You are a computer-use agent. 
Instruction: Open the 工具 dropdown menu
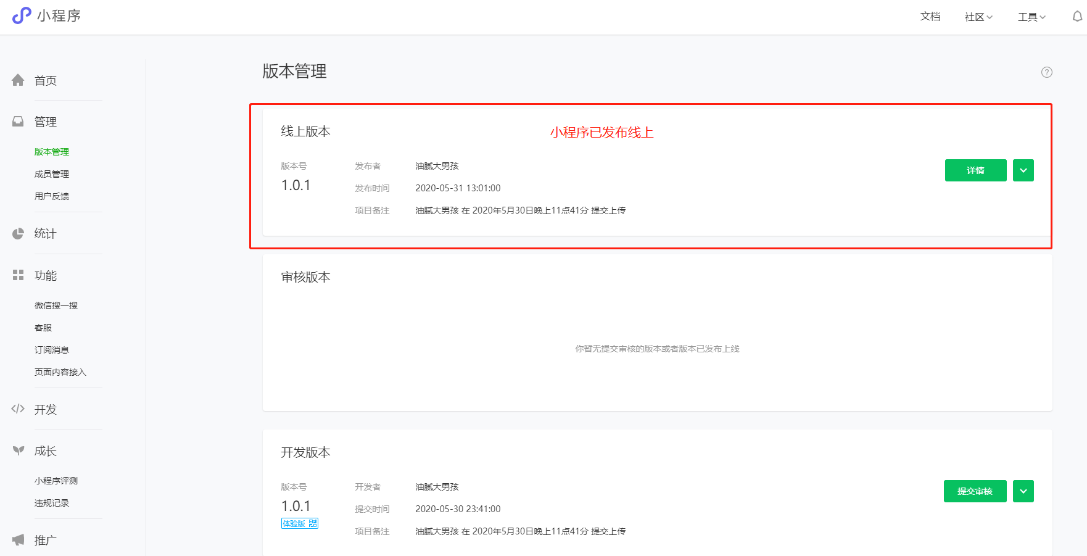(1031, 17)
